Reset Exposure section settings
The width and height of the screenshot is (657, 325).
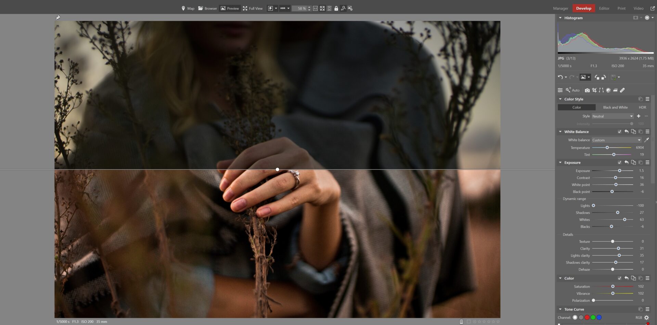pos(626,162)
